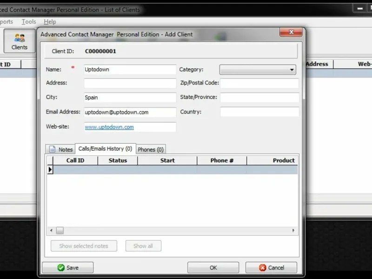The width and height of the screenshot is (372, 279).
Task: Click the Start column header
Action: (167, 160)
